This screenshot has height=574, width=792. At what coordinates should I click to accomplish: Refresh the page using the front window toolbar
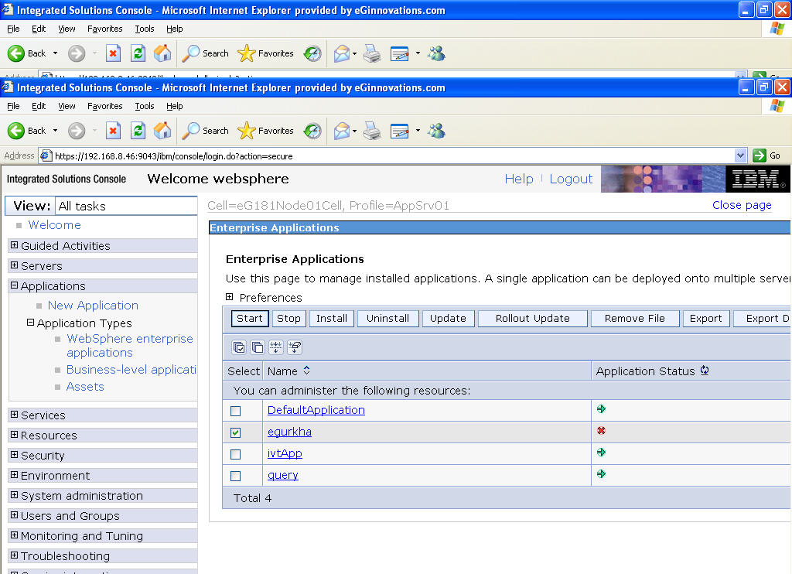click(138, 131)
